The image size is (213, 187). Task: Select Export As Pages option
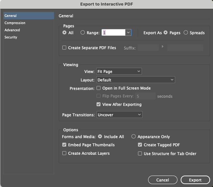pos(166,33)
